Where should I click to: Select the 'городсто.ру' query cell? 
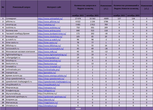click(x=22, y=72)
